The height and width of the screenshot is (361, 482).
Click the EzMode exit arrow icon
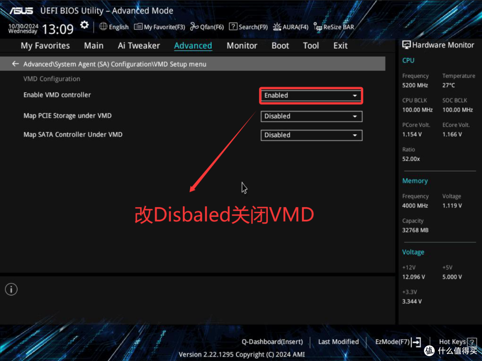tap(416, 342)
